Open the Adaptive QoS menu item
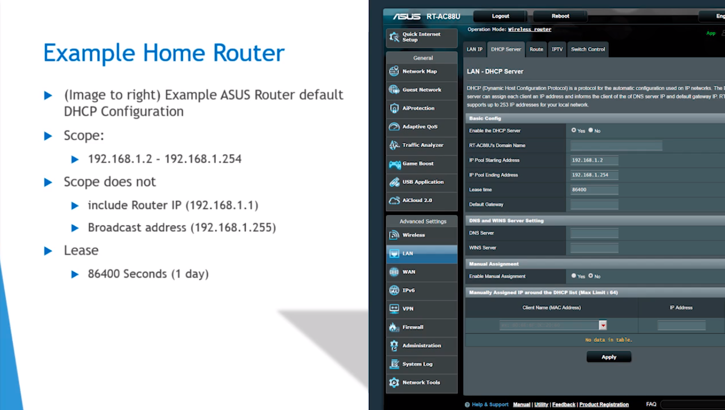This screenshot has width=725, height=410. point(422,127)
